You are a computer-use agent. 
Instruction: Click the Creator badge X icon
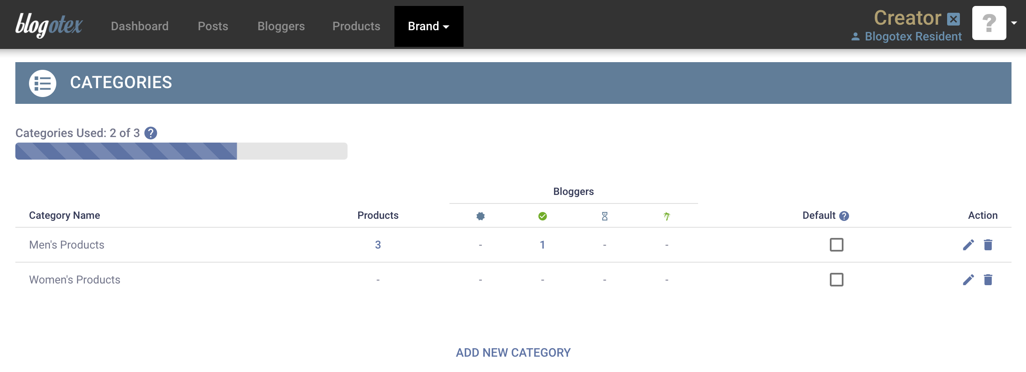coord(954,19)
